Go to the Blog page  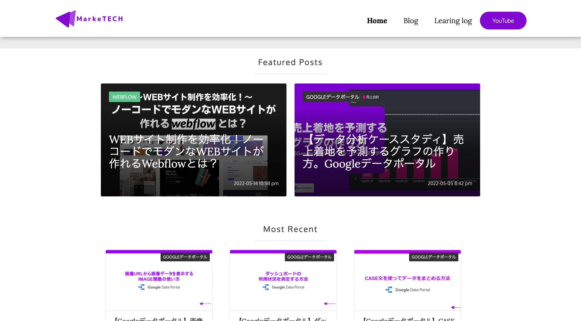click(x=410, y=21)
